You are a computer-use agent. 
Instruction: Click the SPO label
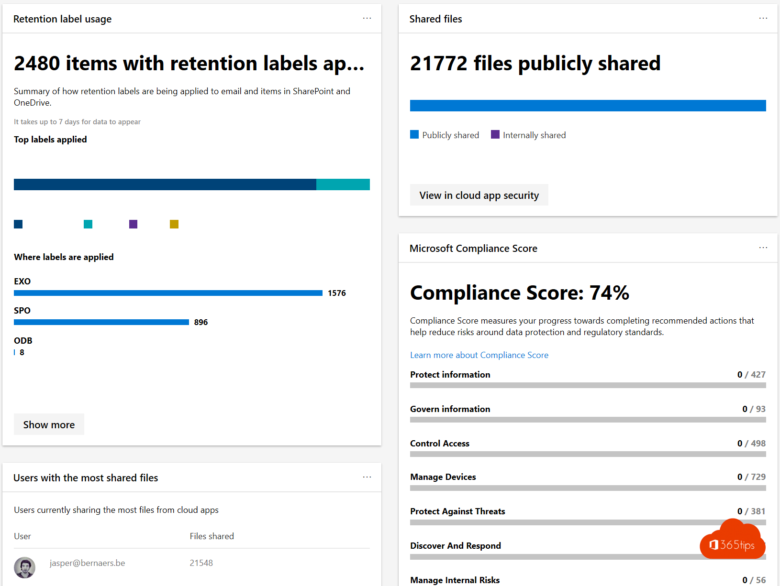coord(22,311)
